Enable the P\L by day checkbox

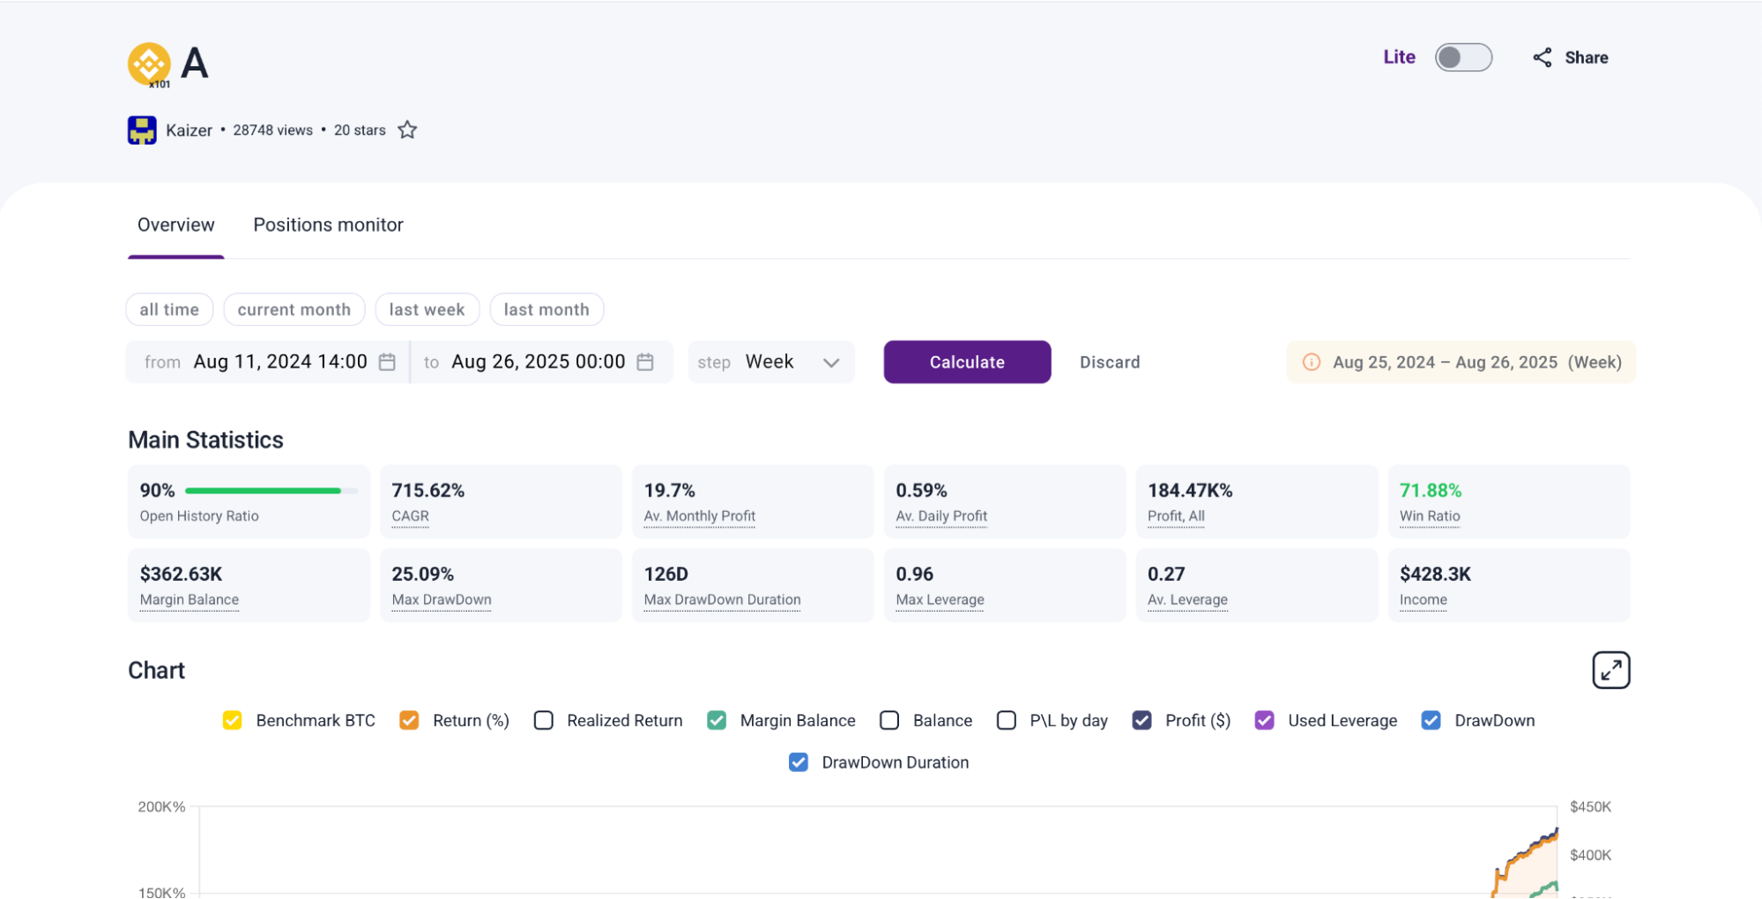tap(1007, 721)
